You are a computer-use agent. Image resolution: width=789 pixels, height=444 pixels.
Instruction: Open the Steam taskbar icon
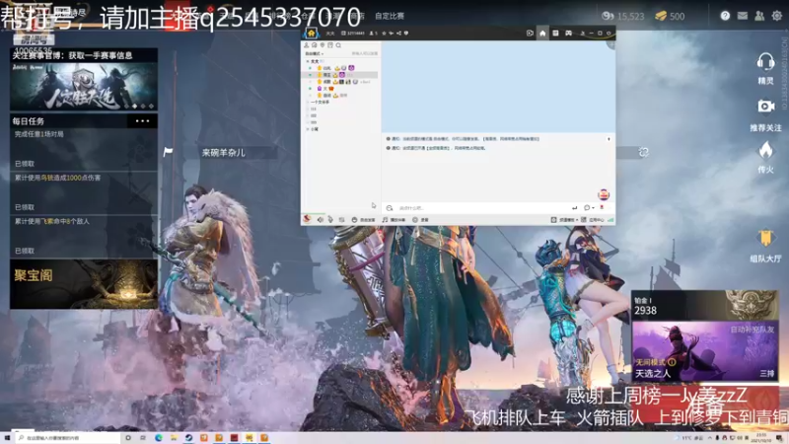point(188,438)
